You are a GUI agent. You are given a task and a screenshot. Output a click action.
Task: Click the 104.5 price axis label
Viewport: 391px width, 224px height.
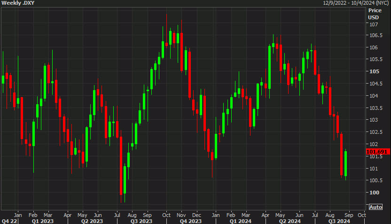[376, 84]
